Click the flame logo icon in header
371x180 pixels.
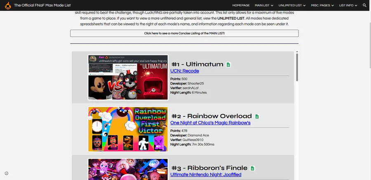point(8,5)
